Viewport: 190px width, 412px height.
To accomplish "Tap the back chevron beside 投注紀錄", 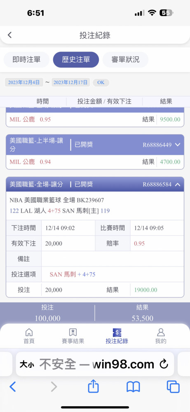I will click(x=10, y=35).
